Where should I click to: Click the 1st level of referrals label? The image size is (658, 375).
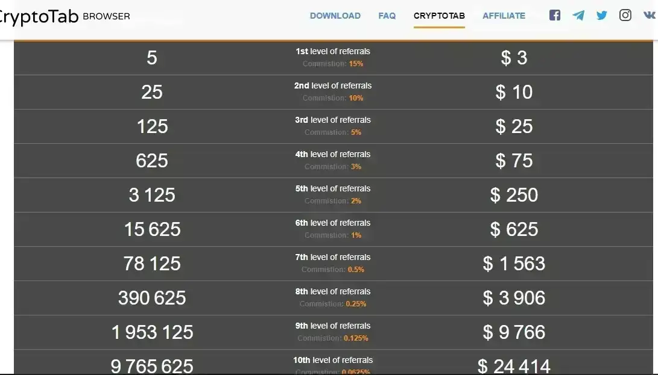tap(333, 52)
